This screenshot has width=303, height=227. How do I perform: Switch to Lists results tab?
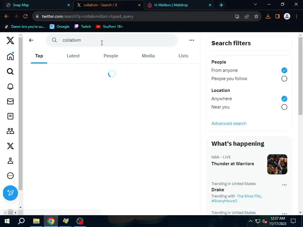pos(183,56)
